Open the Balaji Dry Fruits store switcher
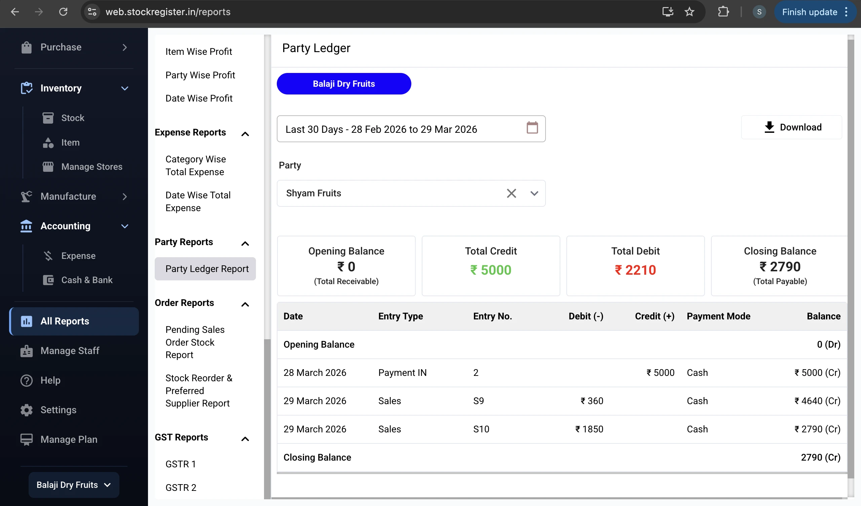This screenshot has height=506, width=861. tap(73, 484)
